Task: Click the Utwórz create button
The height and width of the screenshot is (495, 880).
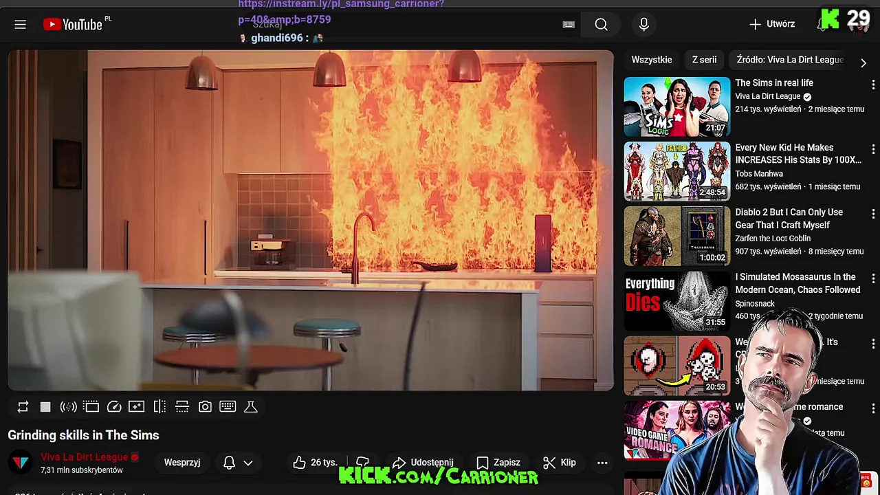Action: tap(772, 24)
